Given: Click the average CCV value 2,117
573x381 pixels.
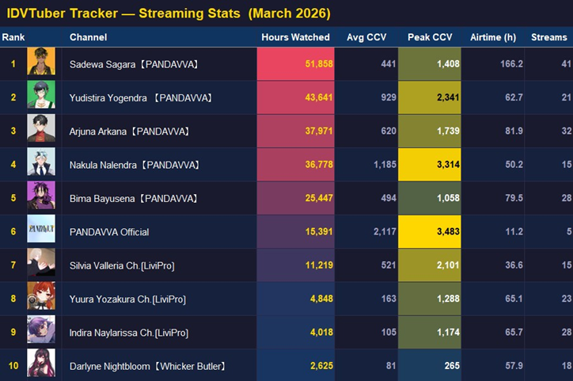Looking at the screenshot, I should (385, 231).
